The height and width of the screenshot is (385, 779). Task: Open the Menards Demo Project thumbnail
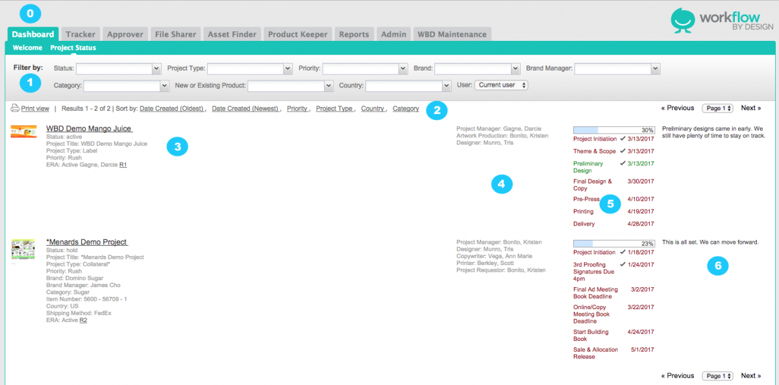coord(23,250)
